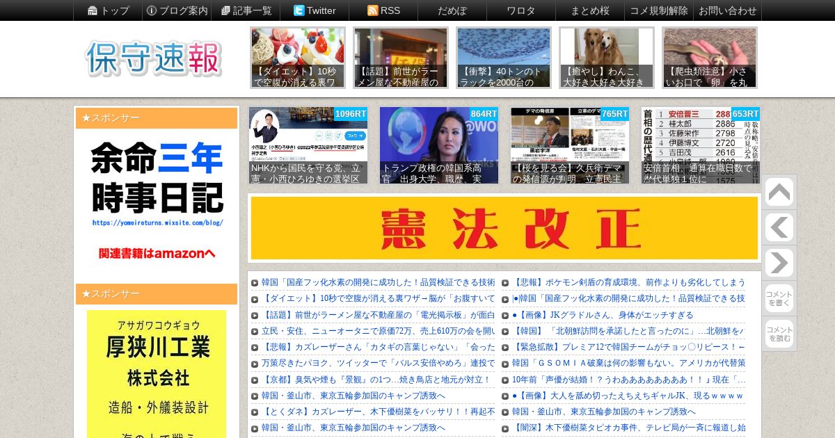Open ワロタ menu item
Screen dimensions: 835x438
tap(520, 10)
